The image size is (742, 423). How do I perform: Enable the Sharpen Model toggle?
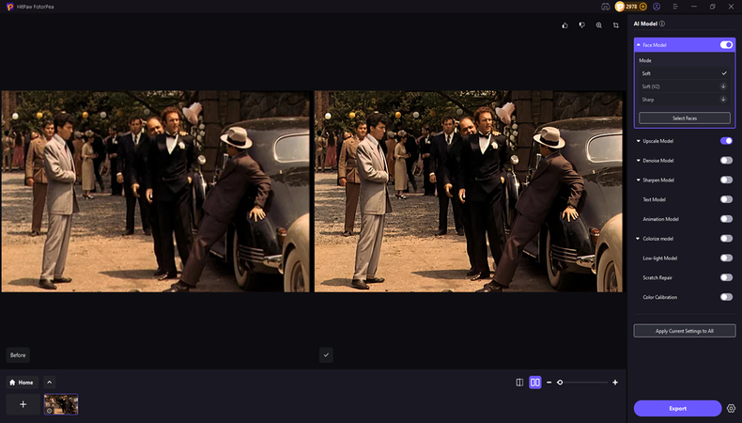726,180
